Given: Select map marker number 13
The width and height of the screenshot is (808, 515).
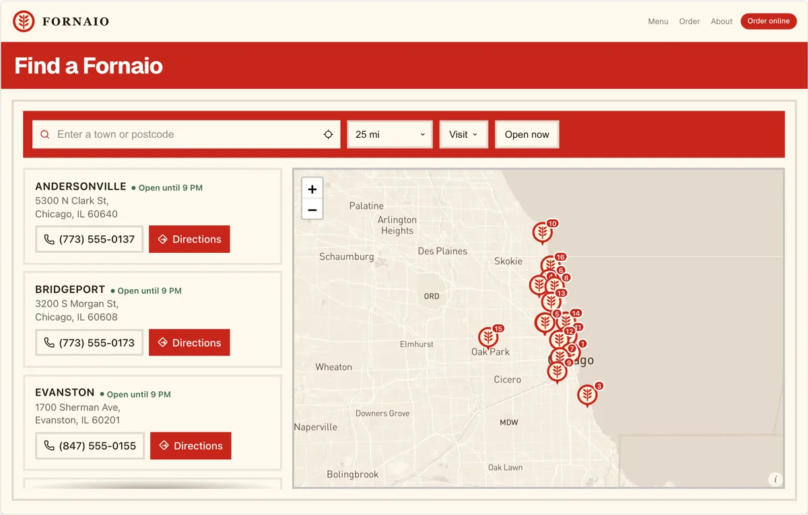Looking at the screenshot, I should tap(551, 302).
